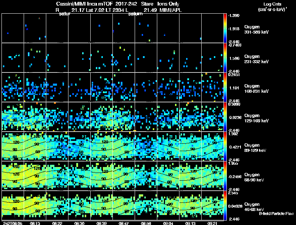The height and width of the screenshot is (225, 296).
Task: Open the 89-129 keV panel at 08:56
Action: (x=146, y=146)
